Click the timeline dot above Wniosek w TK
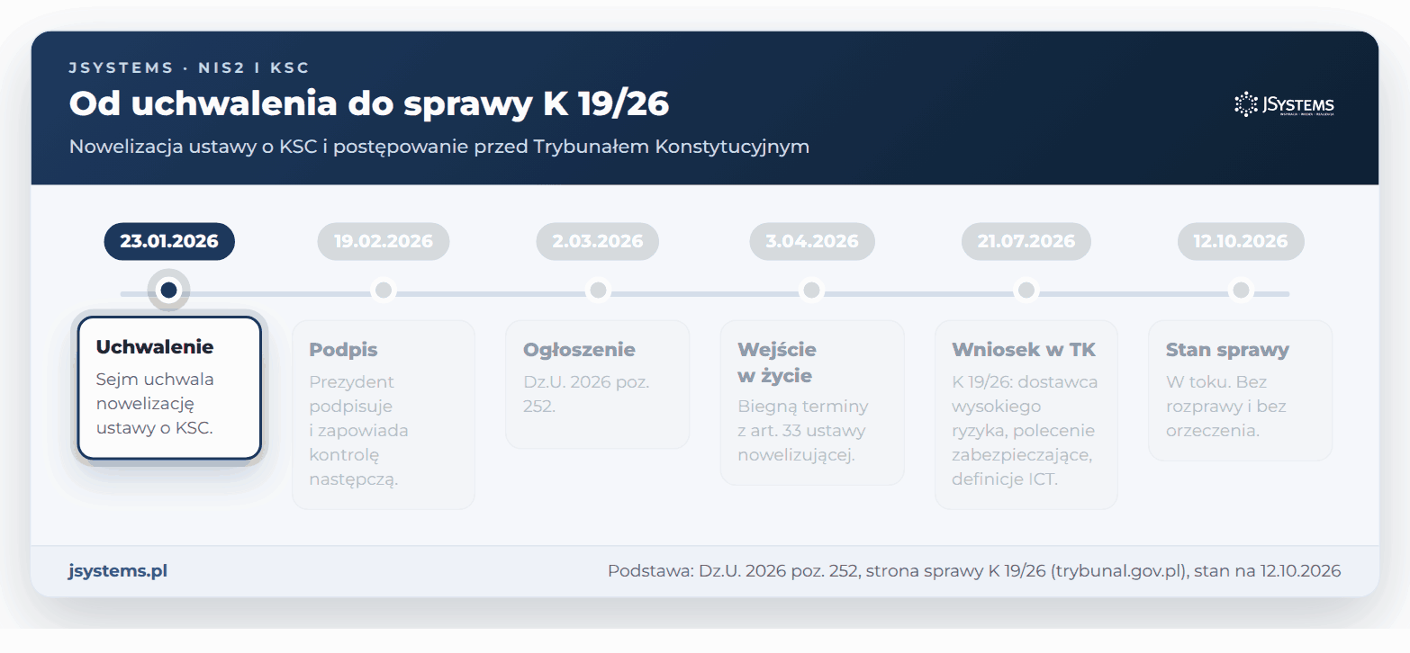This screenshot has width=1410, height=653. [1026, 290]
